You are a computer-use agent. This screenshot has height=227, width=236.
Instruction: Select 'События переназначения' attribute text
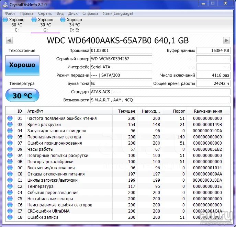[x=53, y=193]
